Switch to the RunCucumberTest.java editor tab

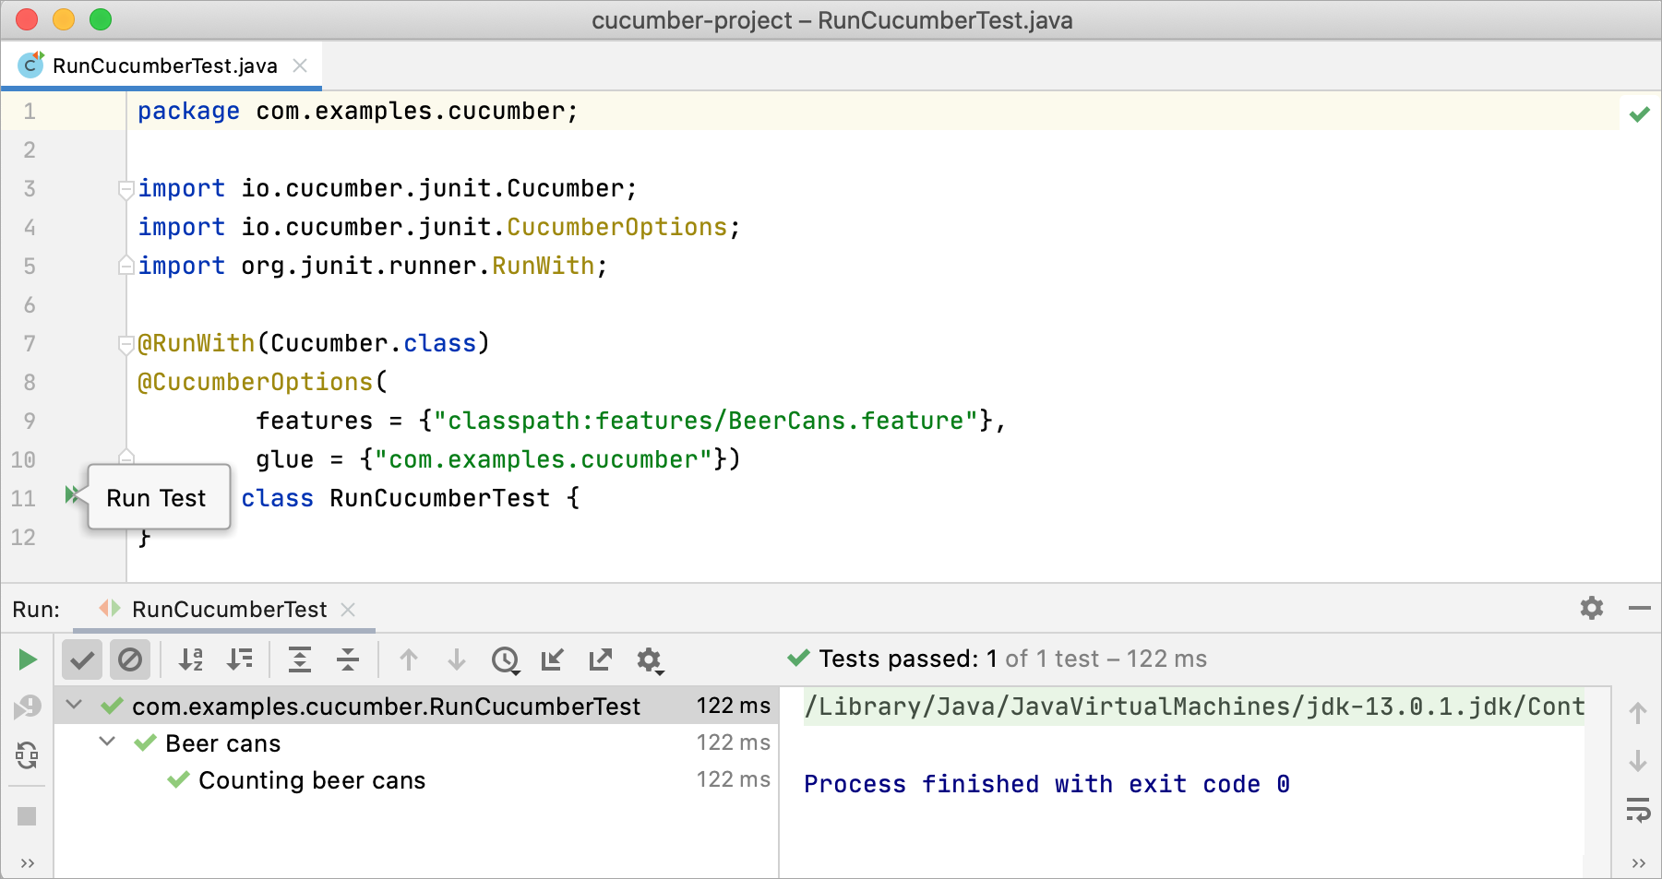click(x=162, y=65)
